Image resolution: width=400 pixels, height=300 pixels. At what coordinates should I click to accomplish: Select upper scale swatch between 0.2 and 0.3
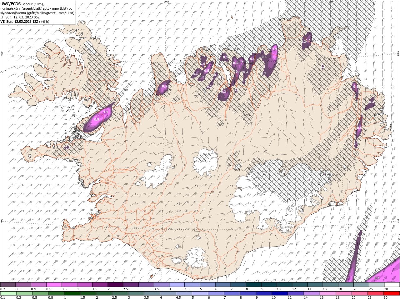click(8, 285)
